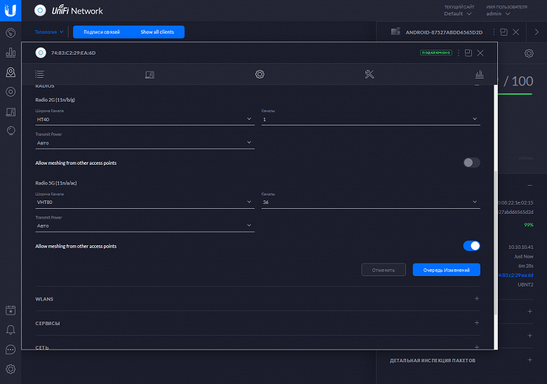Expand the СЕТЬ section
The height and width of the screenshot is (384, 547).
pyautogui.click(x=477, y=347)
